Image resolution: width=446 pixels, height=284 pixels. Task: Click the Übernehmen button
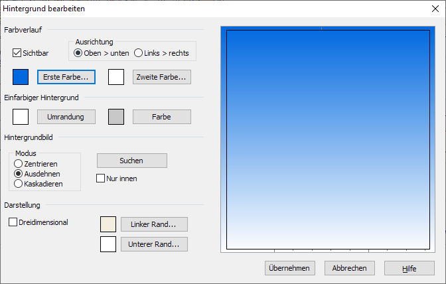[x=288, y=268]
